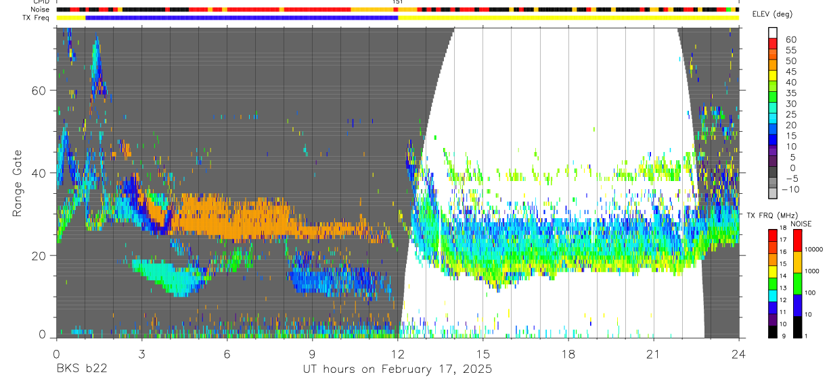Click the x-axis tick label '12'
The image size is (831, 383).
pyautogui.click(x=398, y=355)
